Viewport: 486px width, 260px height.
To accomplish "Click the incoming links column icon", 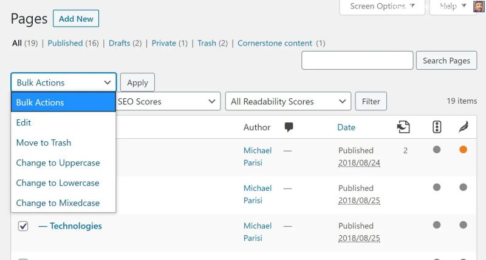I will pos(403,127).
